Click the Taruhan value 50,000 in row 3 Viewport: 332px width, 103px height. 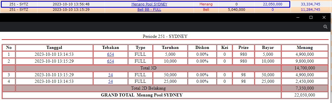[170, 75]
